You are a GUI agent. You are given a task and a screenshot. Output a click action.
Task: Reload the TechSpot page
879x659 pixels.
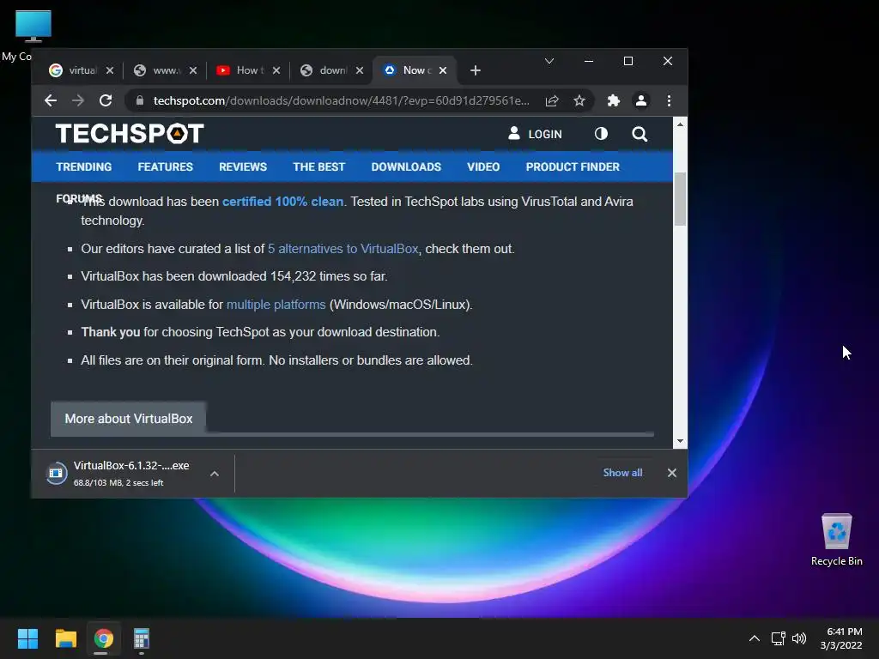(106, 101)
